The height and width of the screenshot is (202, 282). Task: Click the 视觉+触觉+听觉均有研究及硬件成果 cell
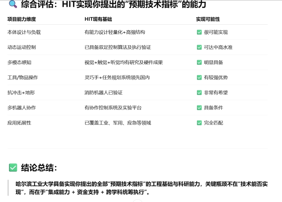pos(124,63)
